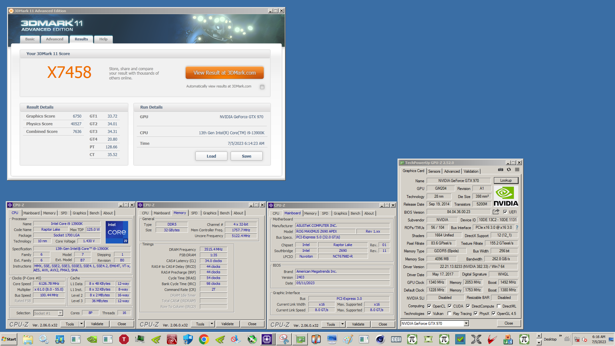Toggle the UEFI checkbox in GPU-Z
This screenshot has height=346, width=615.
pos(505,212)
